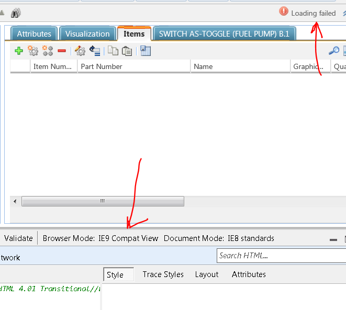Minimize the developer tools panel
The image size is (346, 310).
click(x=333, y=239)
